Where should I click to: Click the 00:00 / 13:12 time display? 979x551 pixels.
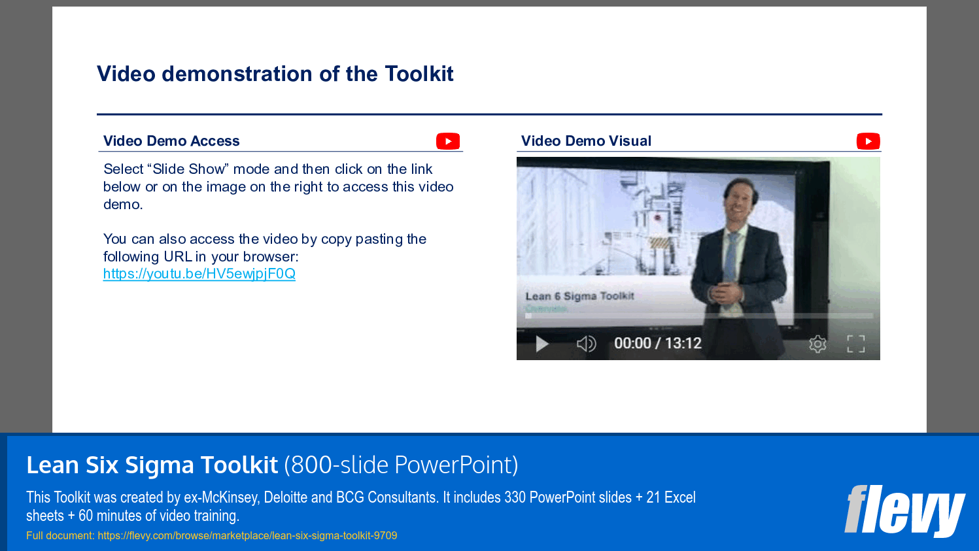657,343
